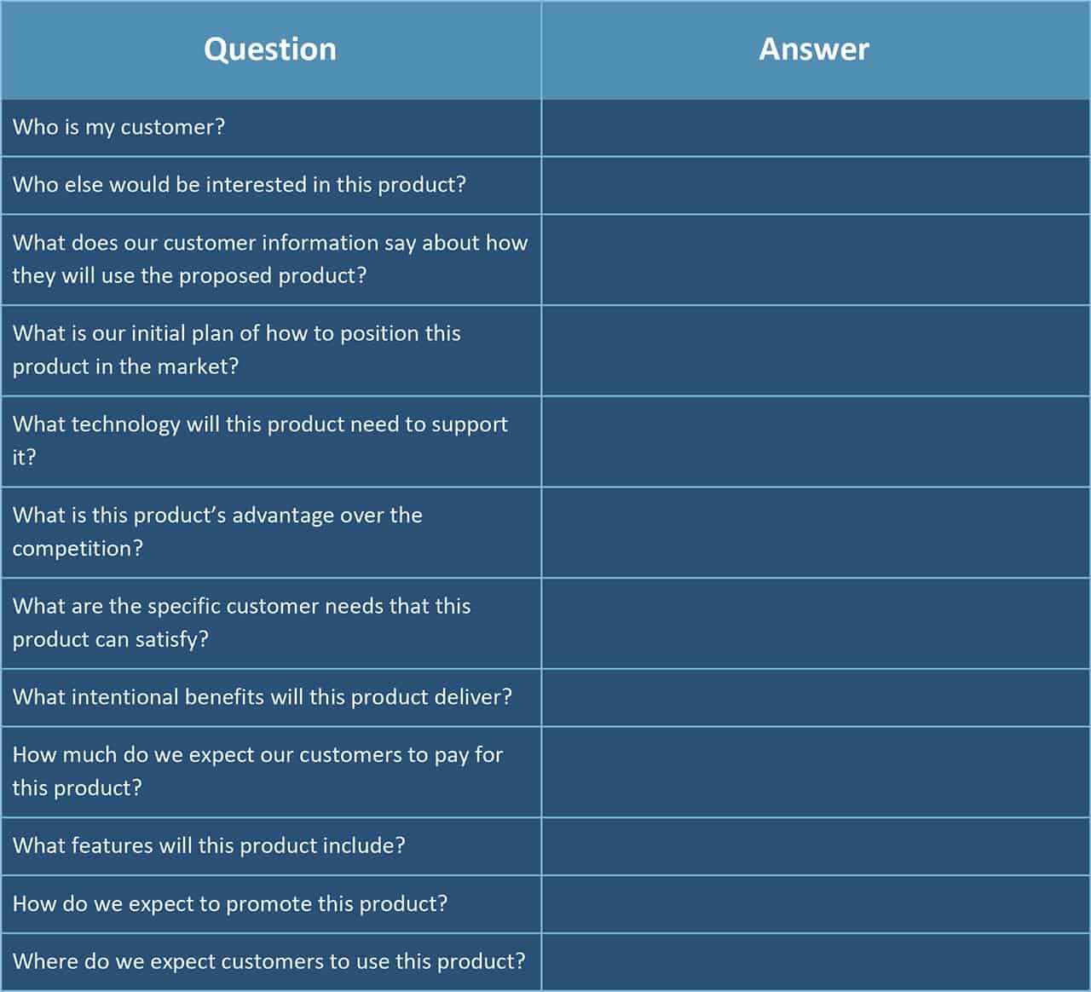Click answer field for "Who is my customer?"
This screenshot has width=1091, height=992.
click(x=815, y=128)
